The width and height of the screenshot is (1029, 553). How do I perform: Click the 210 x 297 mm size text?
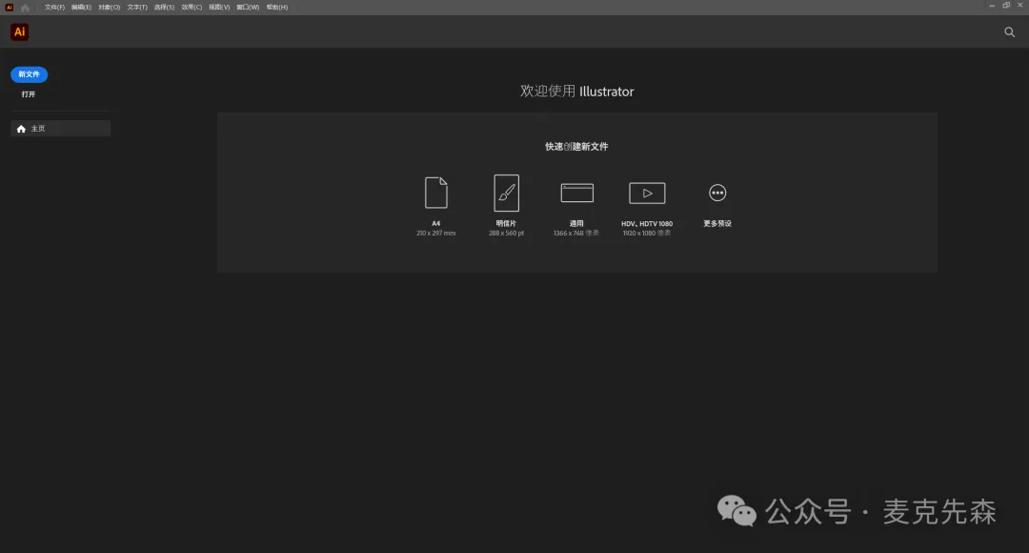pyautogui.click(x=435, y=234)
